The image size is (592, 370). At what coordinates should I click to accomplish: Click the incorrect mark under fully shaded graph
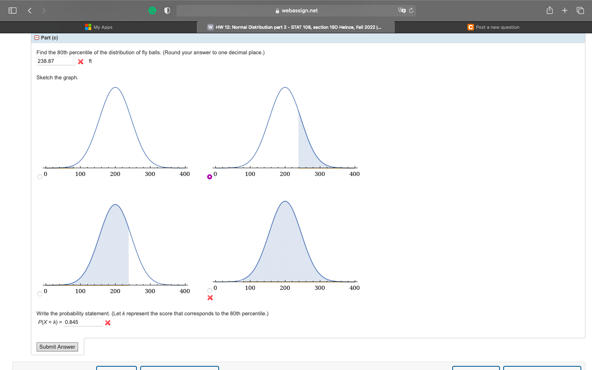tap(210, 298)
